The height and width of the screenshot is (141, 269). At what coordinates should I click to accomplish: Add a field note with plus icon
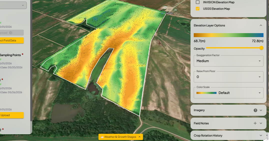(x=255, y=123)
